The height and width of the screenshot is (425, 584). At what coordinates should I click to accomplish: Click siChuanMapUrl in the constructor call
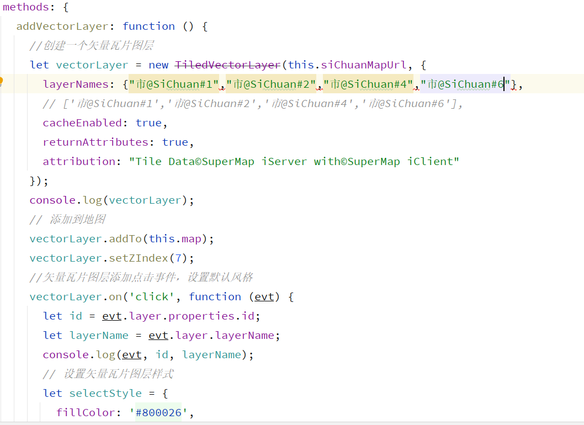[x=364, y=65]
